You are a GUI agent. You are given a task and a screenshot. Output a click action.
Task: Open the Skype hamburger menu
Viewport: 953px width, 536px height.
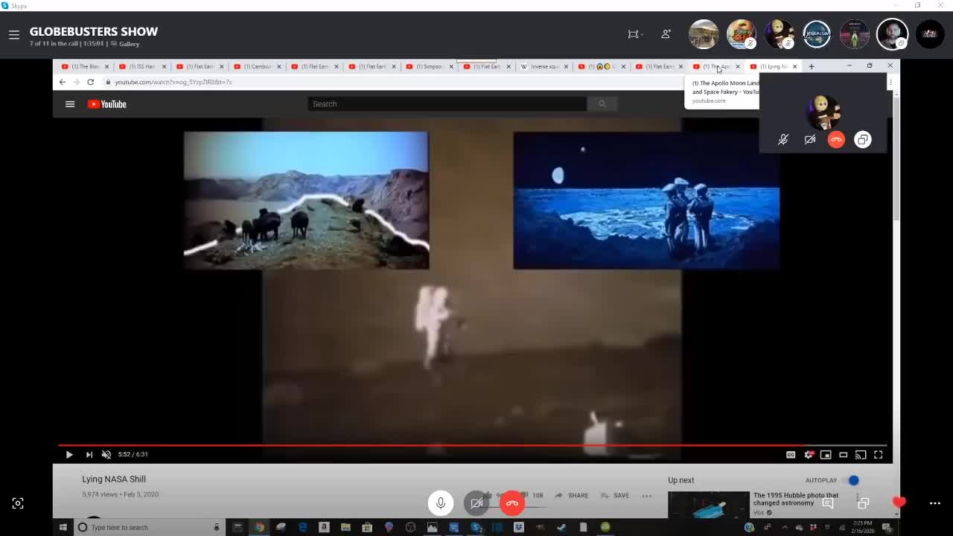pyautogui.click(x=14, y=34)
